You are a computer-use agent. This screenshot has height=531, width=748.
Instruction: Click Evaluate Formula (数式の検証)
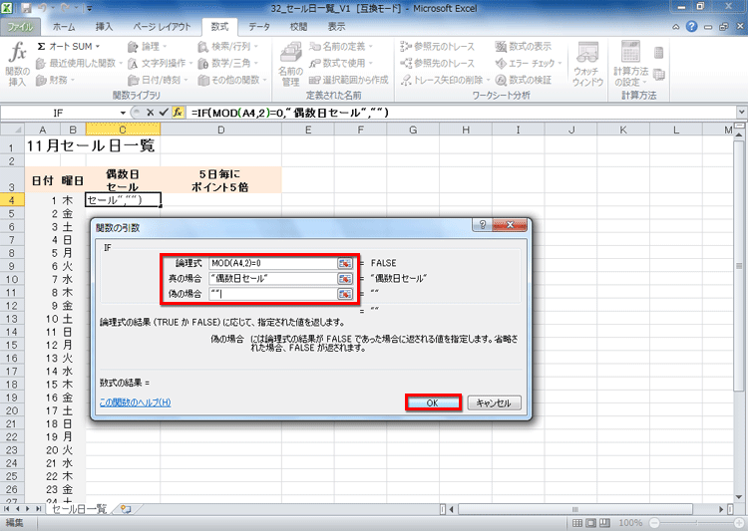(523, 80)
